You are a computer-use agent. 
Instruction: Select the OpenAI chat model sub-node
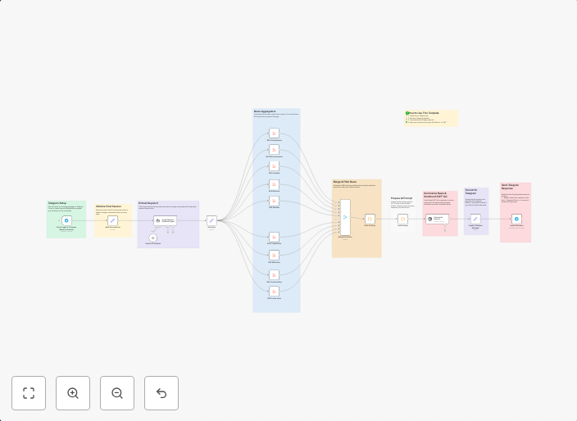point(152,238)
